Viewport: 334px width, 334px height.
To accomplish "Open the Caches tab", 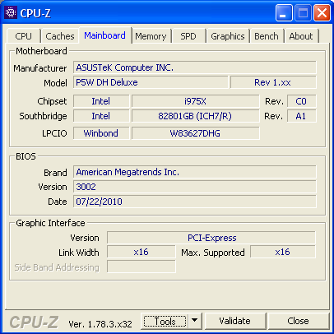I will click(x=60, y=36).
